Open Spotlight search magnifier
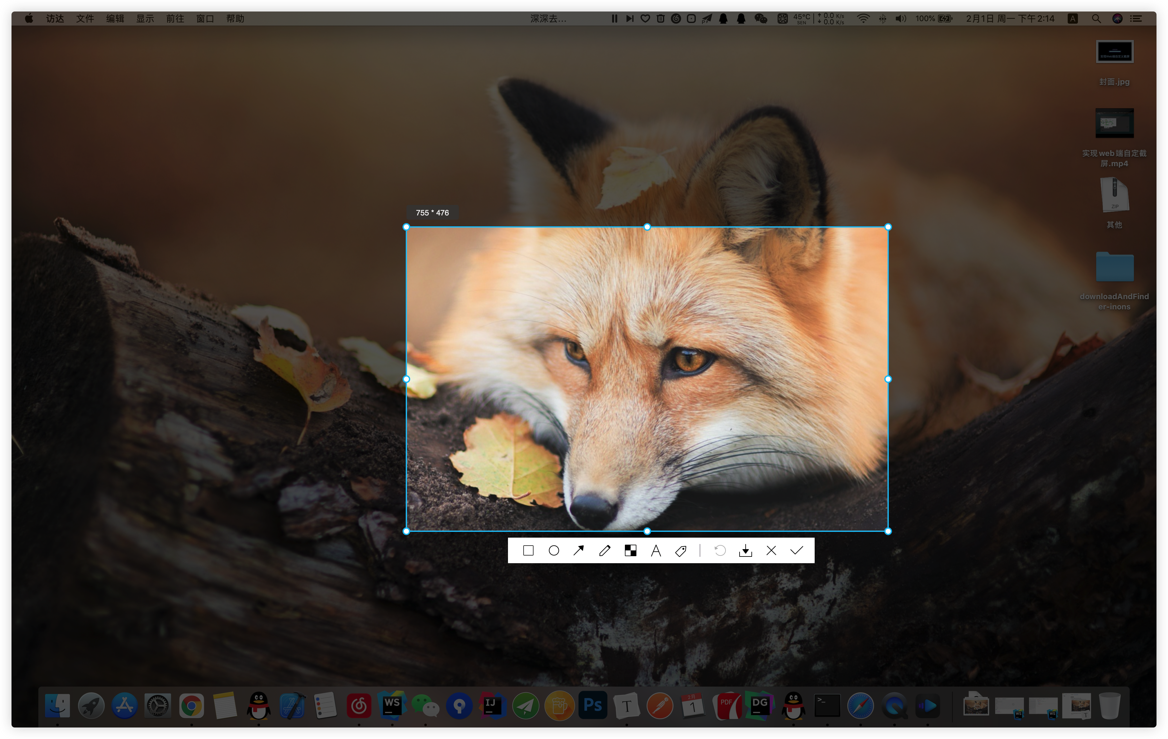 point(1096,19)
